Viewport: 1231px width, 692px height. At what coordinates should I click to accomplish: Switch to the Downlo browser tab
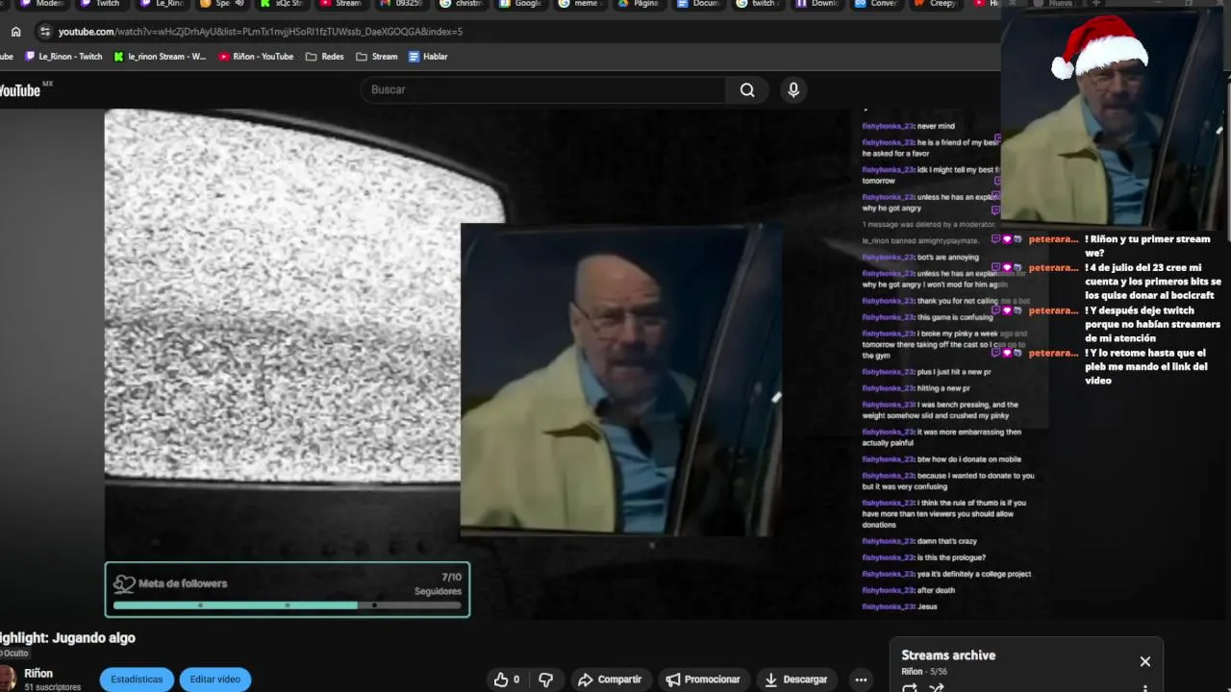coord(818,4)
